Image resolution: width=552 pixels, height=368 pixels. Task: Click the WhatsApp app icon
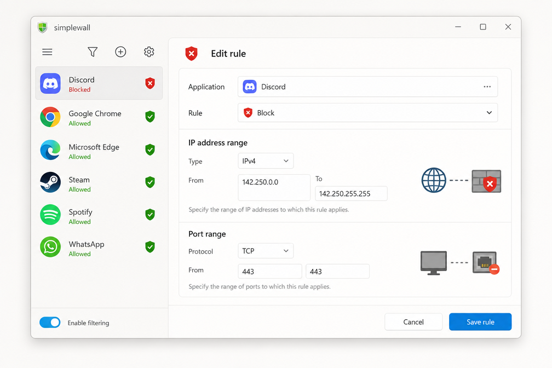50,247
